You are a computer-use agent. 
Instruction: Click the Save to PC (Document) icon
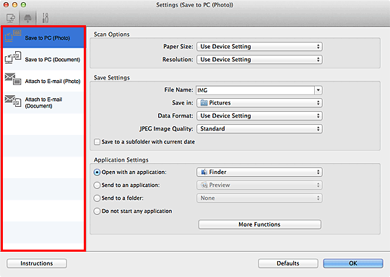coord(13,58)
